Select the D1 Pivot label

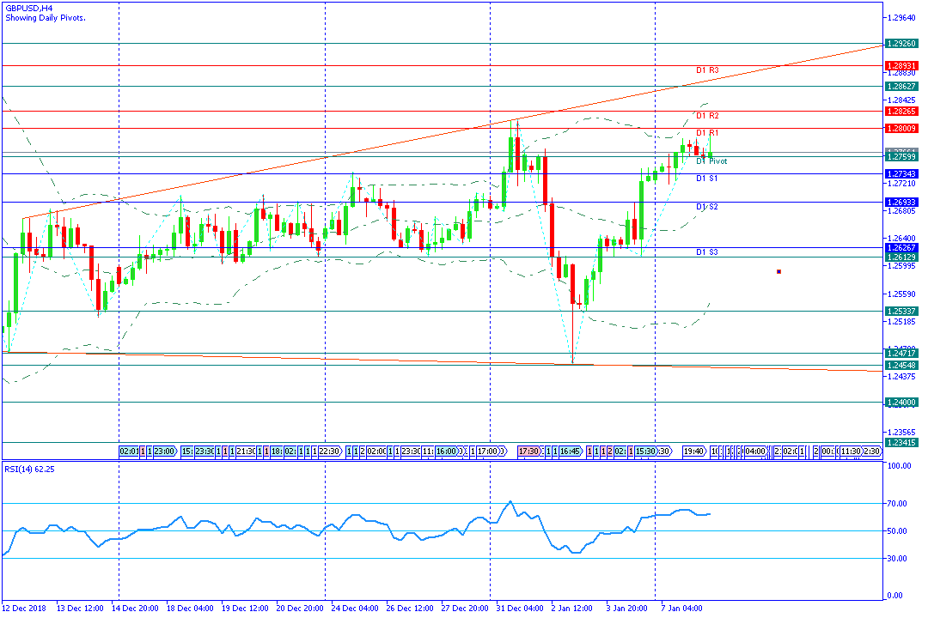712,161
